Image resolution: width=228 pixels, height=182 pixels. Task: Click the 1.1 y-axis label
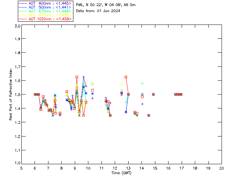click(x=17, y=150)
